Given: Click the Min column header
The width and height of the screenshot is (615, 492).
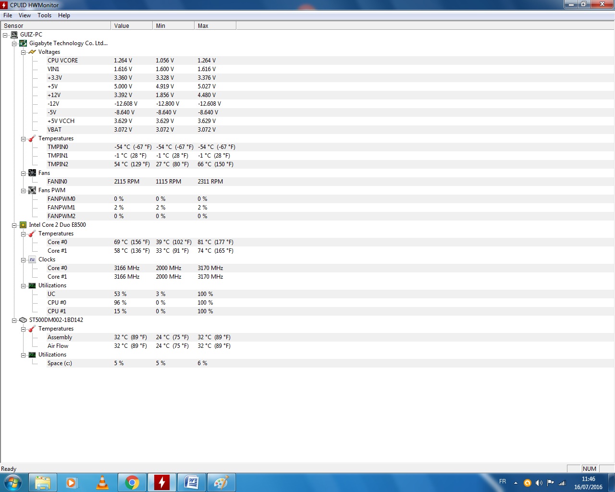Looking at the screenshot, I should click(173, 25).
